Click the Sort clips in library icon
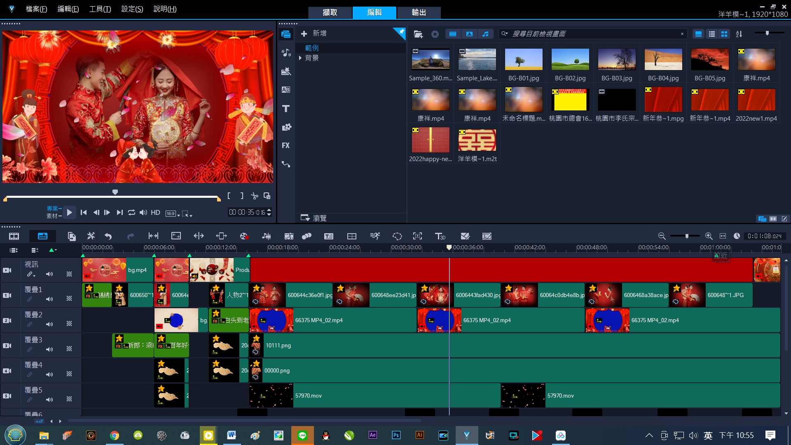791x445 pixels. coord(739,34)
